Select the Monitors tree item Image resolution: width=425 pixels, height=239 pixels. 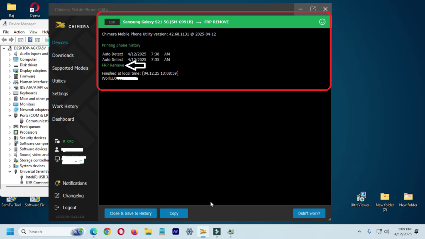[x=27, y=104]
